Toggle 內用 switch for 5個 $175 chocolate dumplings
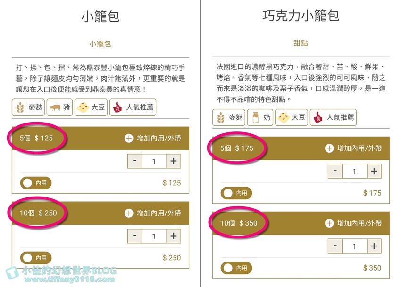Viewport: 401px width, 287px height. 236,193
